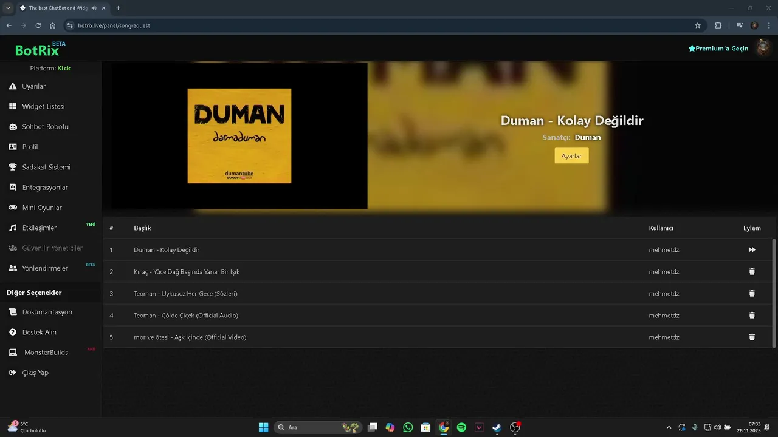Click Premium'a Geçin link
778x437 pixels.
pyautogui.click(x=718, y=49)
